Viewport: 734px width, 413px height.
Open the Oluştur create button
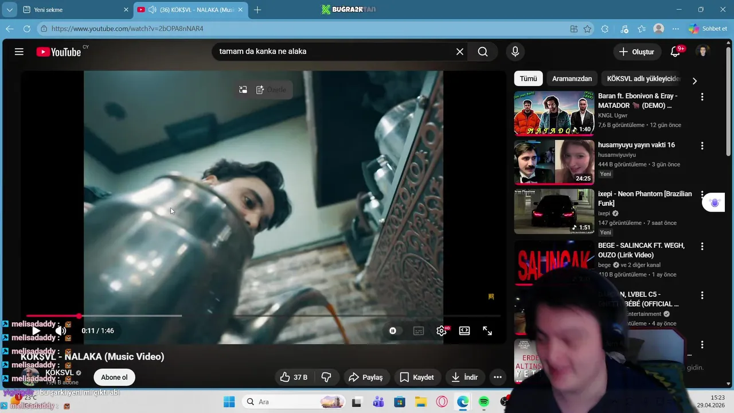[x=637, y=52]
